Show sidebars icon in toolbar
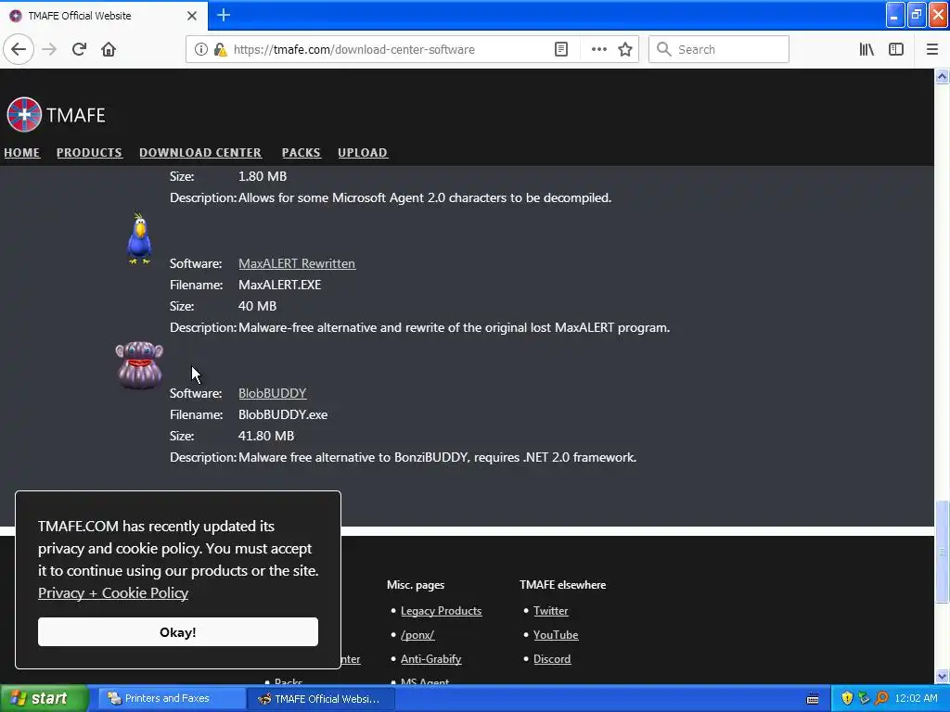 click(x=896, y=49)
